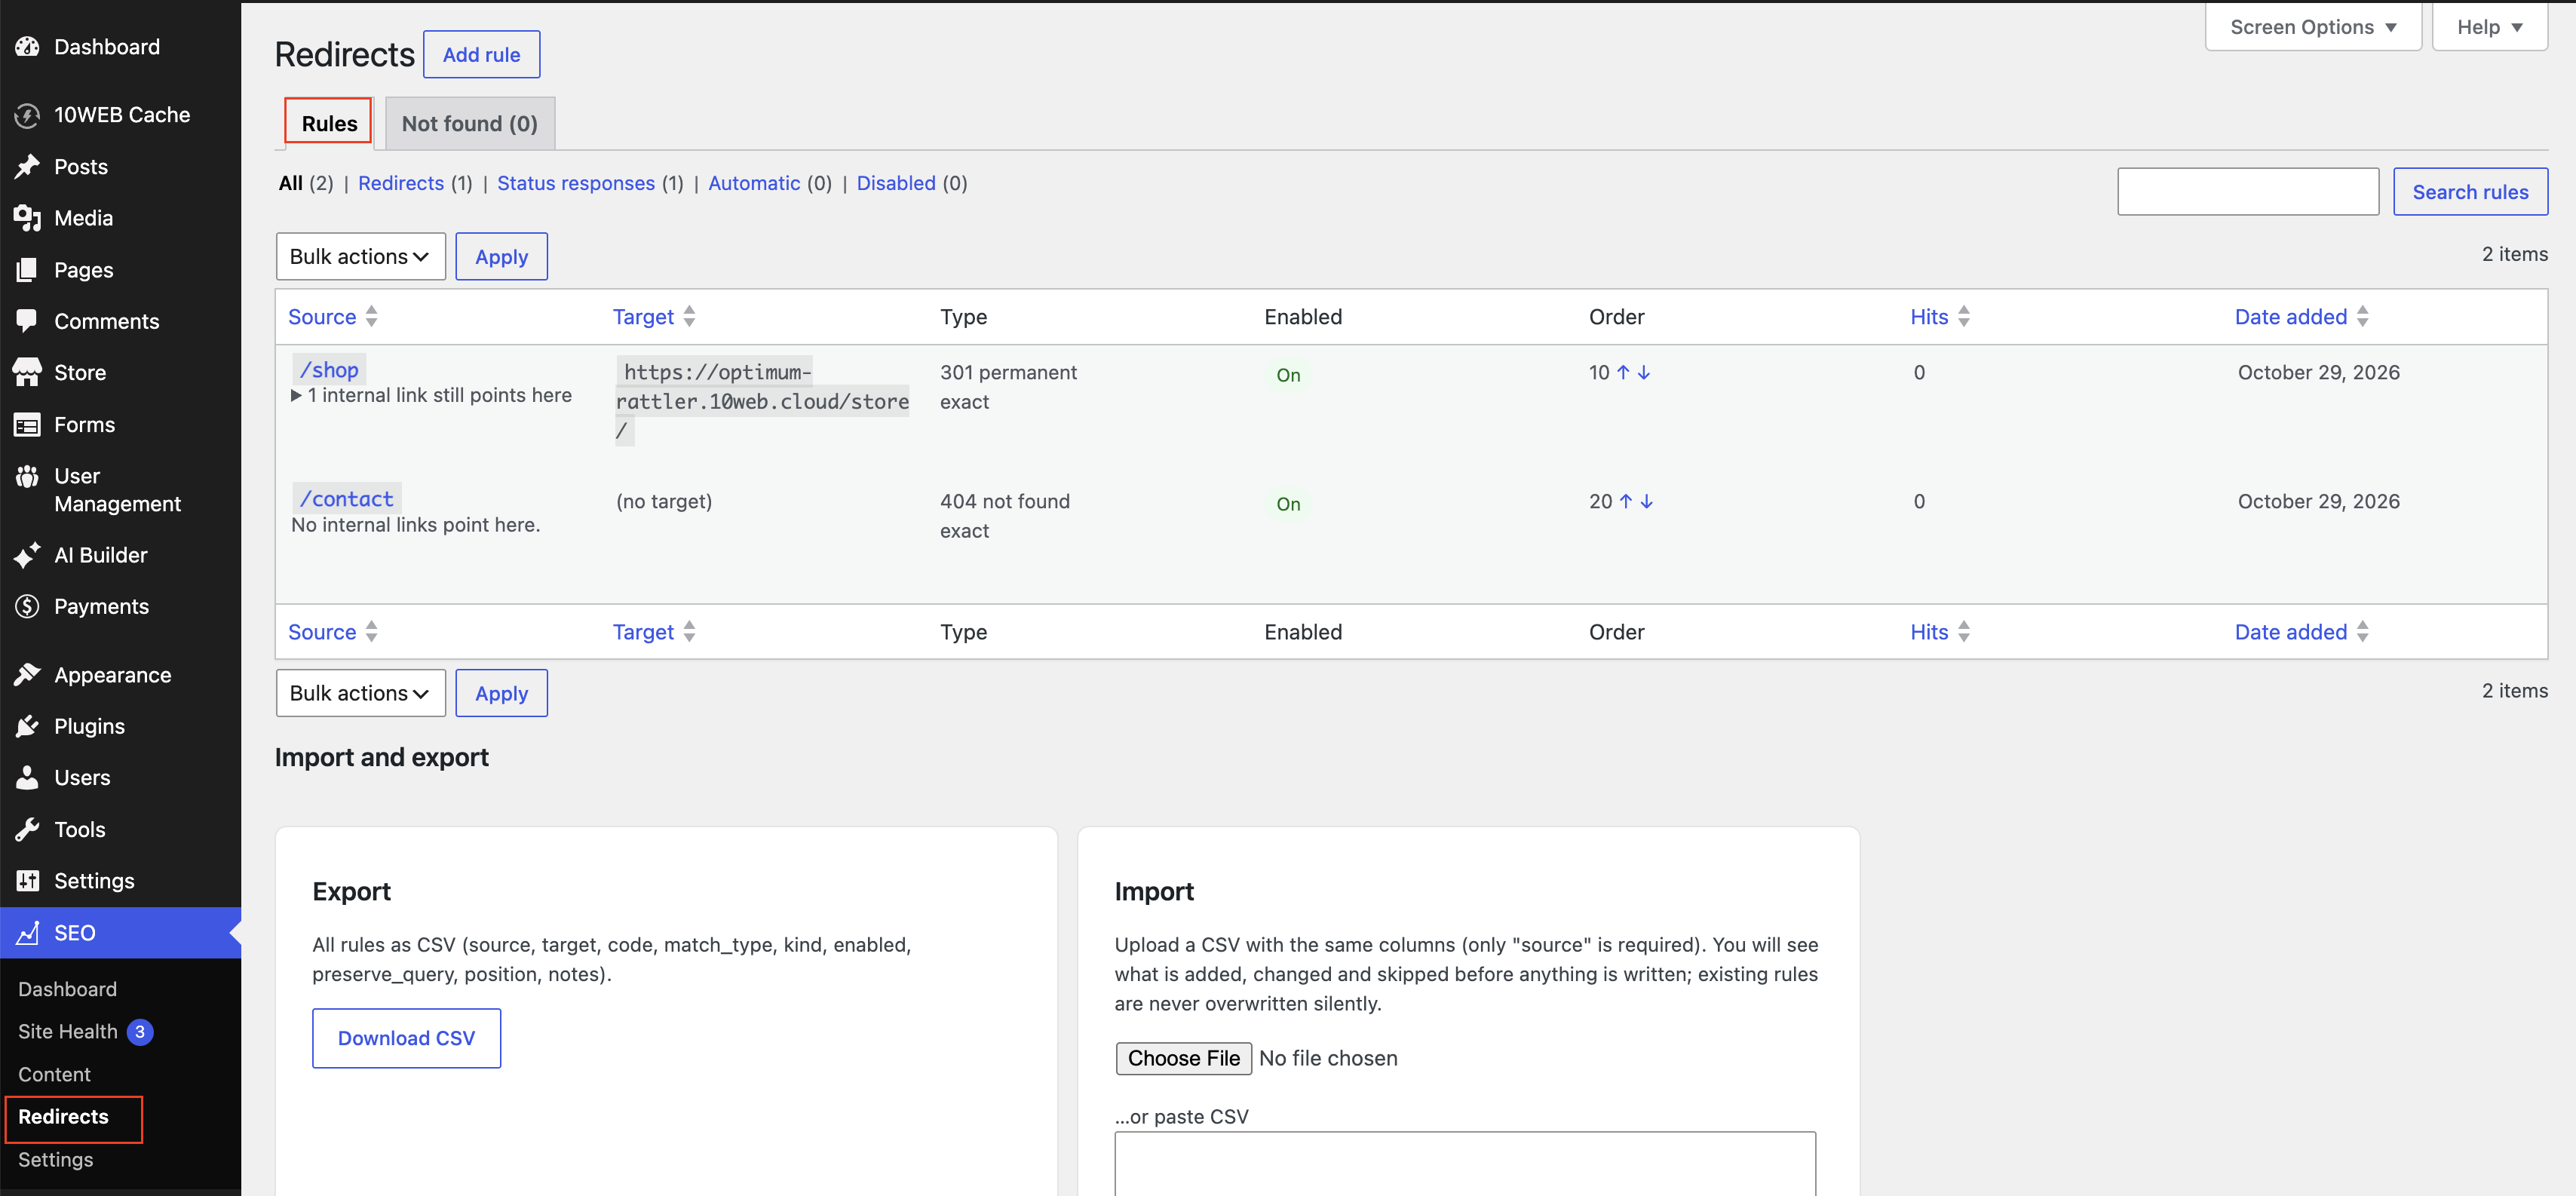Open the bottom Bulk actions dropdown

361,694
